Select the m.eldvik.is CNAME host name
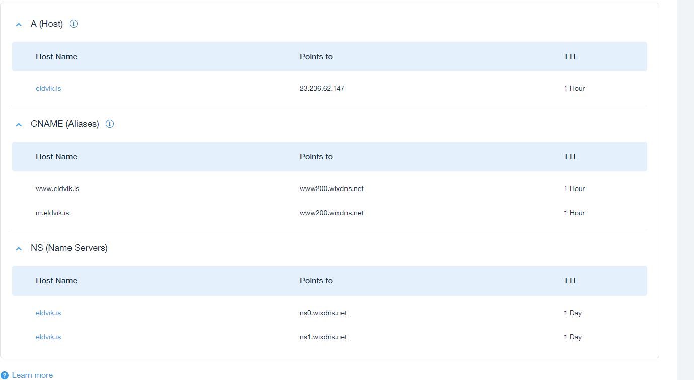 [x=52, y=213]
